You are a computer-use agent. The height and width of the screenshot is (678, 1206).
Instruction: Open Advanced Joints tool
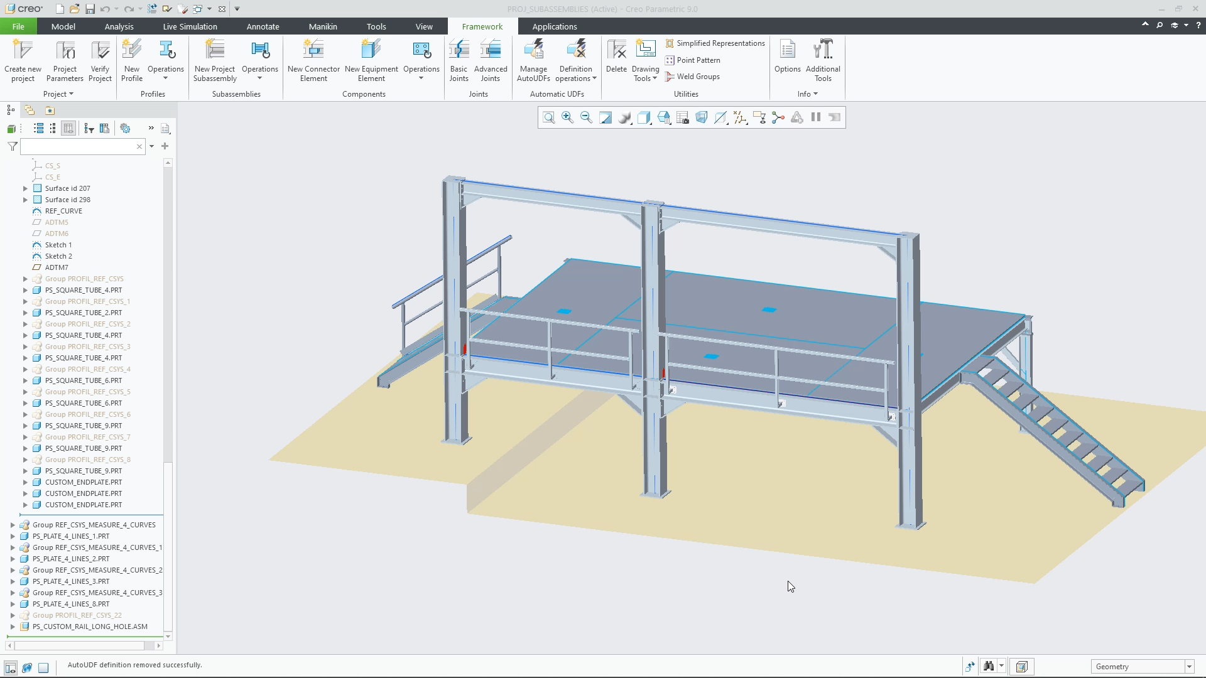tap(491, 60)
